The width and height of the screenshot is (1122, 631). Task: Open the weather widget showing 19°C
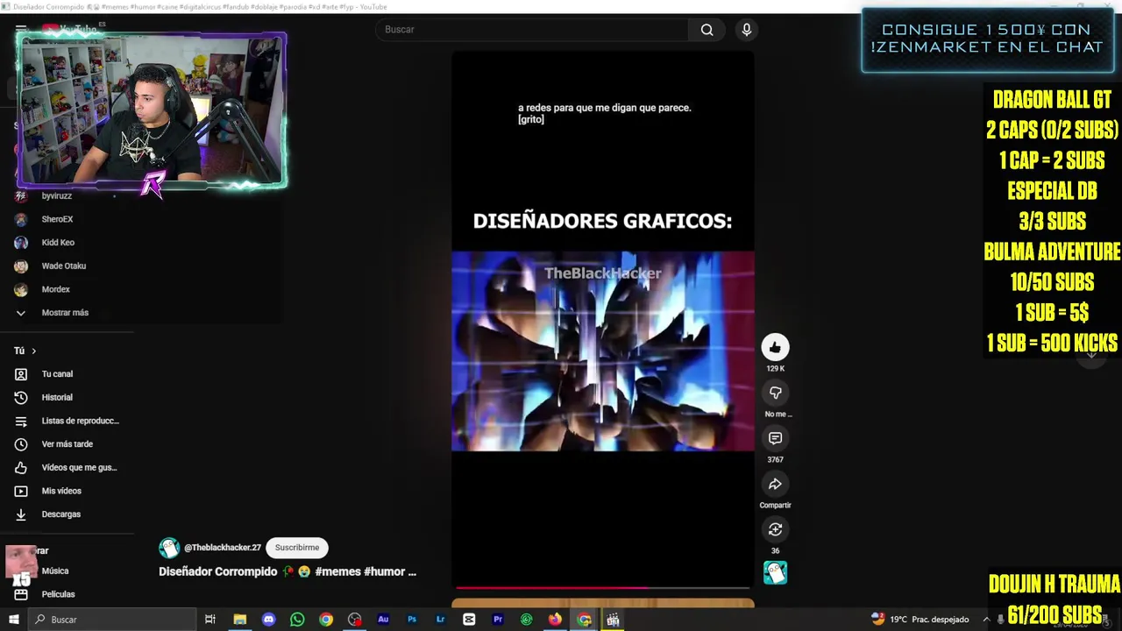point(920,620)
